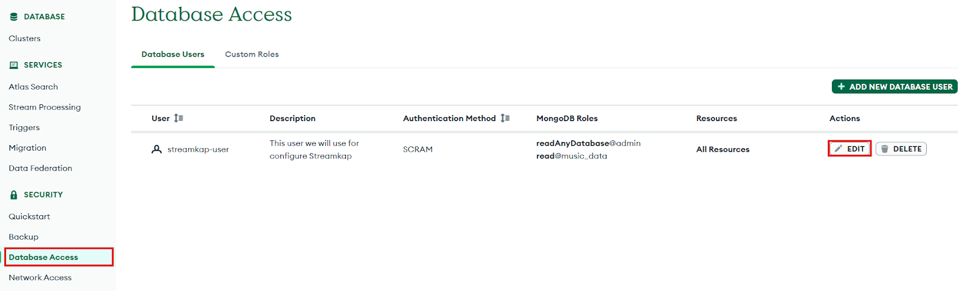Image resolution: width=966 pixels, height=291 pixels.
Task: Click Add New Database User button
Action: pos(895,87)
